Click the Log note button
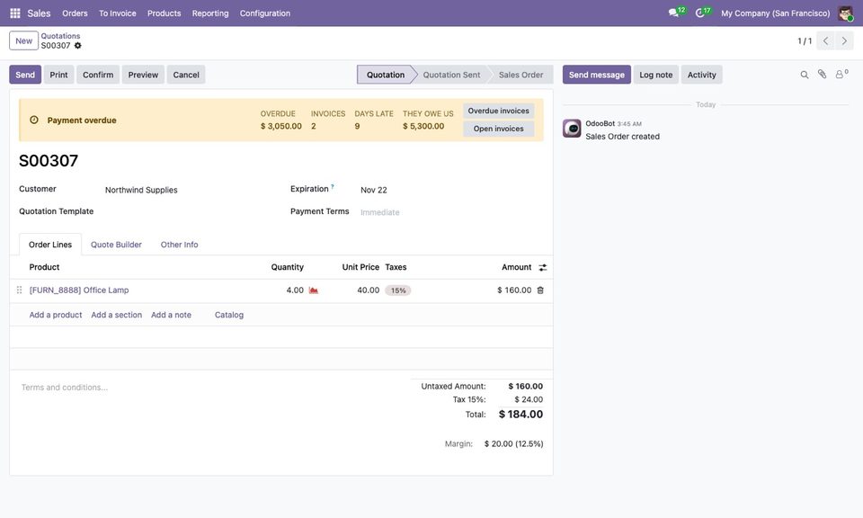Image resolution: width=863 pixels, height=518 pixels. click(x=656, y=75)
